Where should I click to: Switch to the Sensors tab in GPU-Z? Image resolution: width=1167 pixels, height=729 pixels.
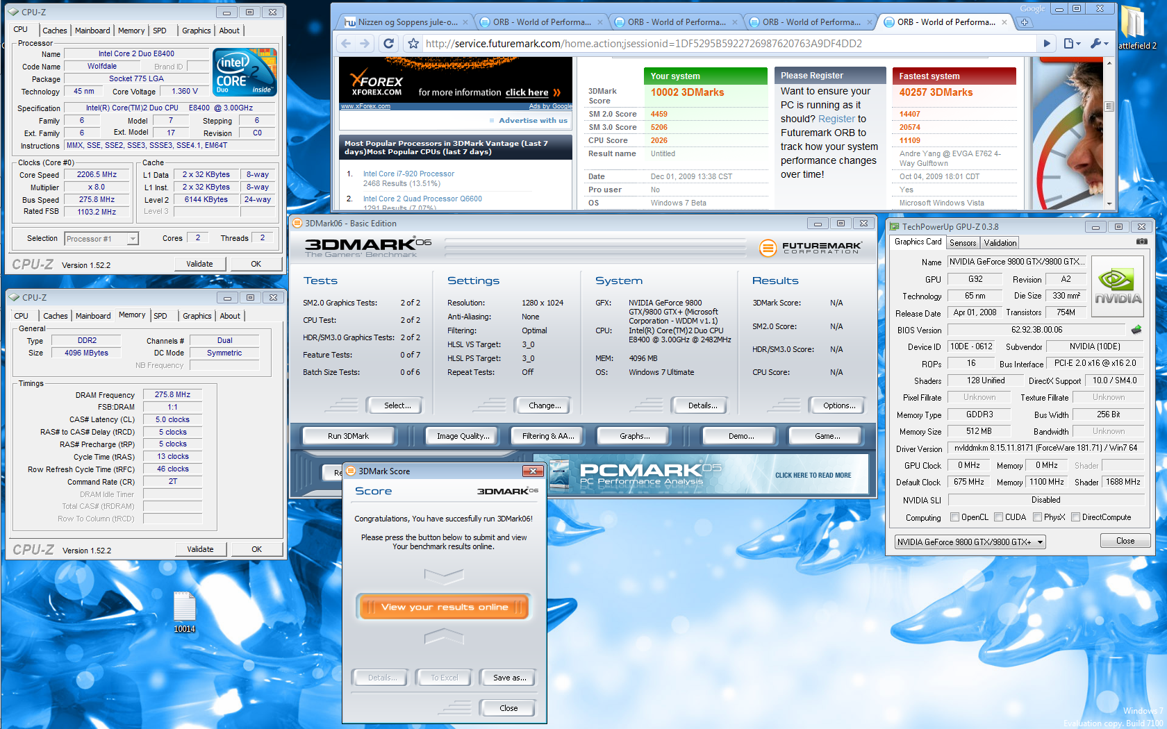963,242
